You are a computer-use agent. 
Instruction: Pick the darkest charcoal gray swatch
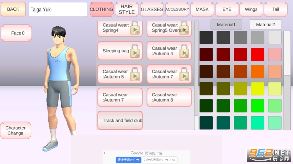point(206,37)
